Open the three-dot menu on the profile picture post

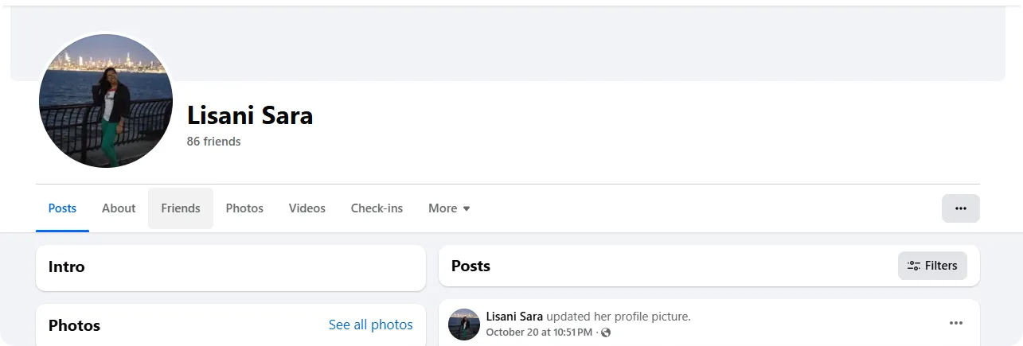click(x=956, y=323)
